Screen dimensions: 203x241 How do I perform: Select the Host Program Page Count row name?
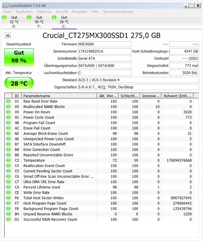pyautogui.click(x=45, y=203)
